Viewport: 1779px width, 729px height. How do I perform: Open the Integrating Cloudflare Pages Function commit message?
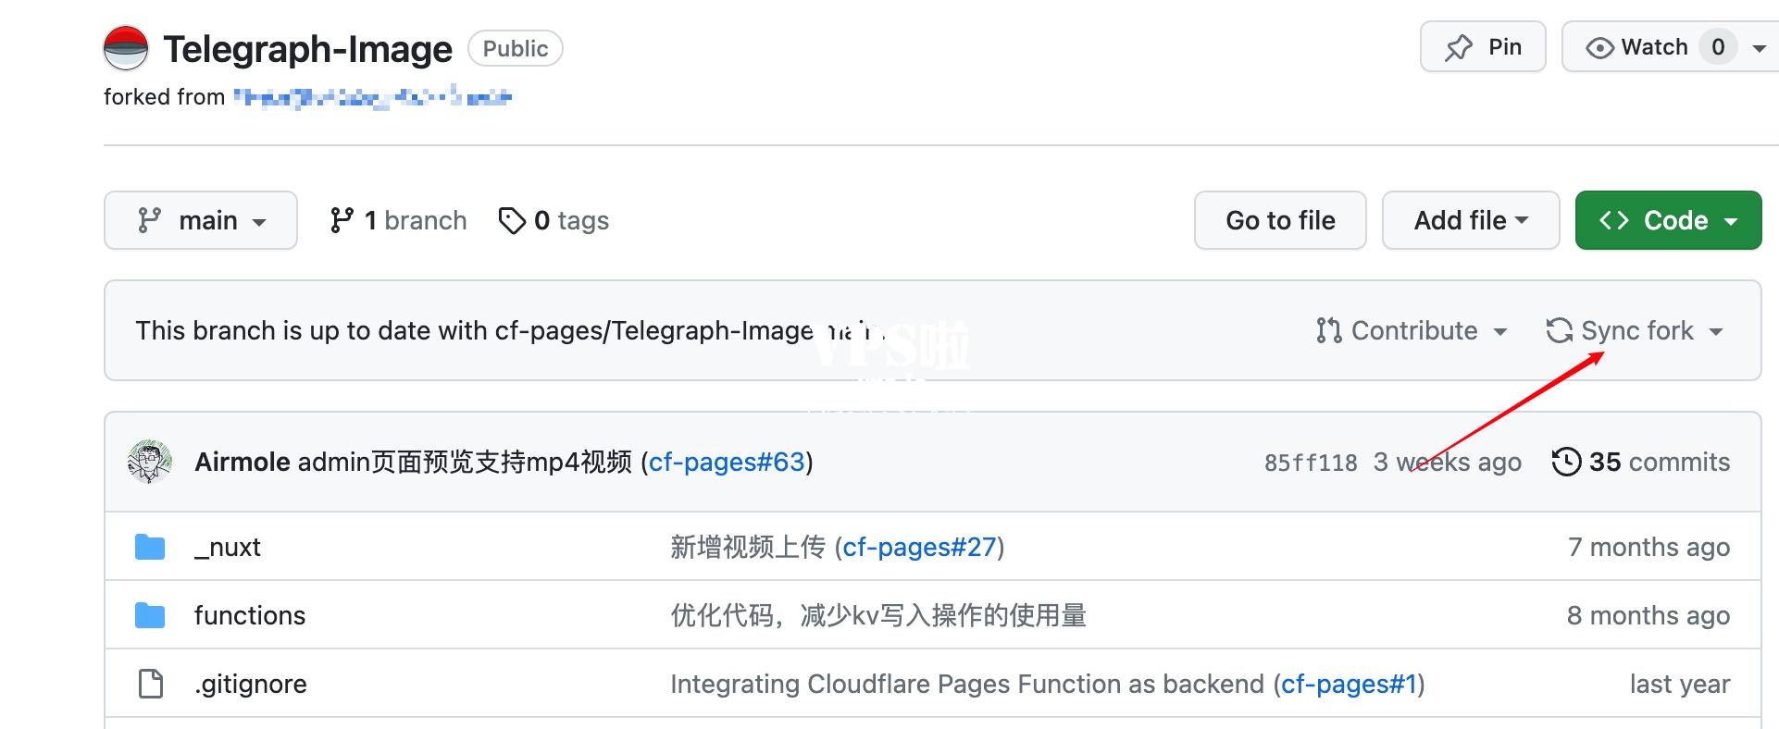point(967,684)
